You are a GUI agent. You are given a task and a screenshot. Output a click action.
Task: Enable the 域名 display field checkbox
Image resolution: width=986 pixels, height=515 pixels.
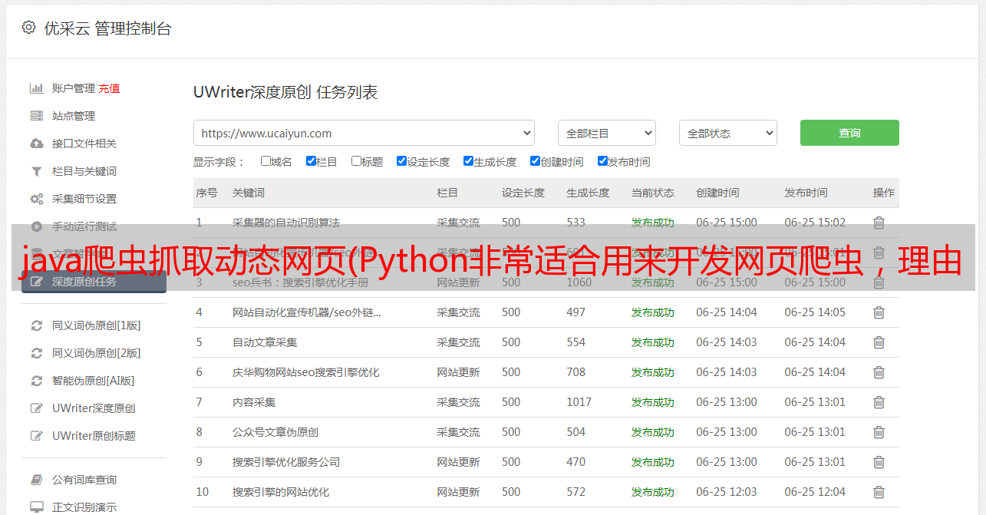[x=265, y=161]
